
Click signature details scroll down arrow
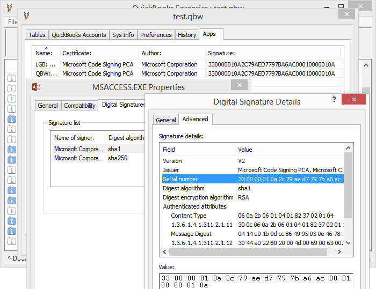point(349,243)
